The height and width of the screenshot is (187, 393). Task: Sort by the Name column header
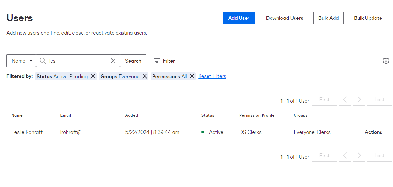tap(17, 115)
